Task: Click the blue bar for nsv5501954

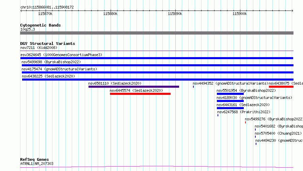Action: point(230,94)
